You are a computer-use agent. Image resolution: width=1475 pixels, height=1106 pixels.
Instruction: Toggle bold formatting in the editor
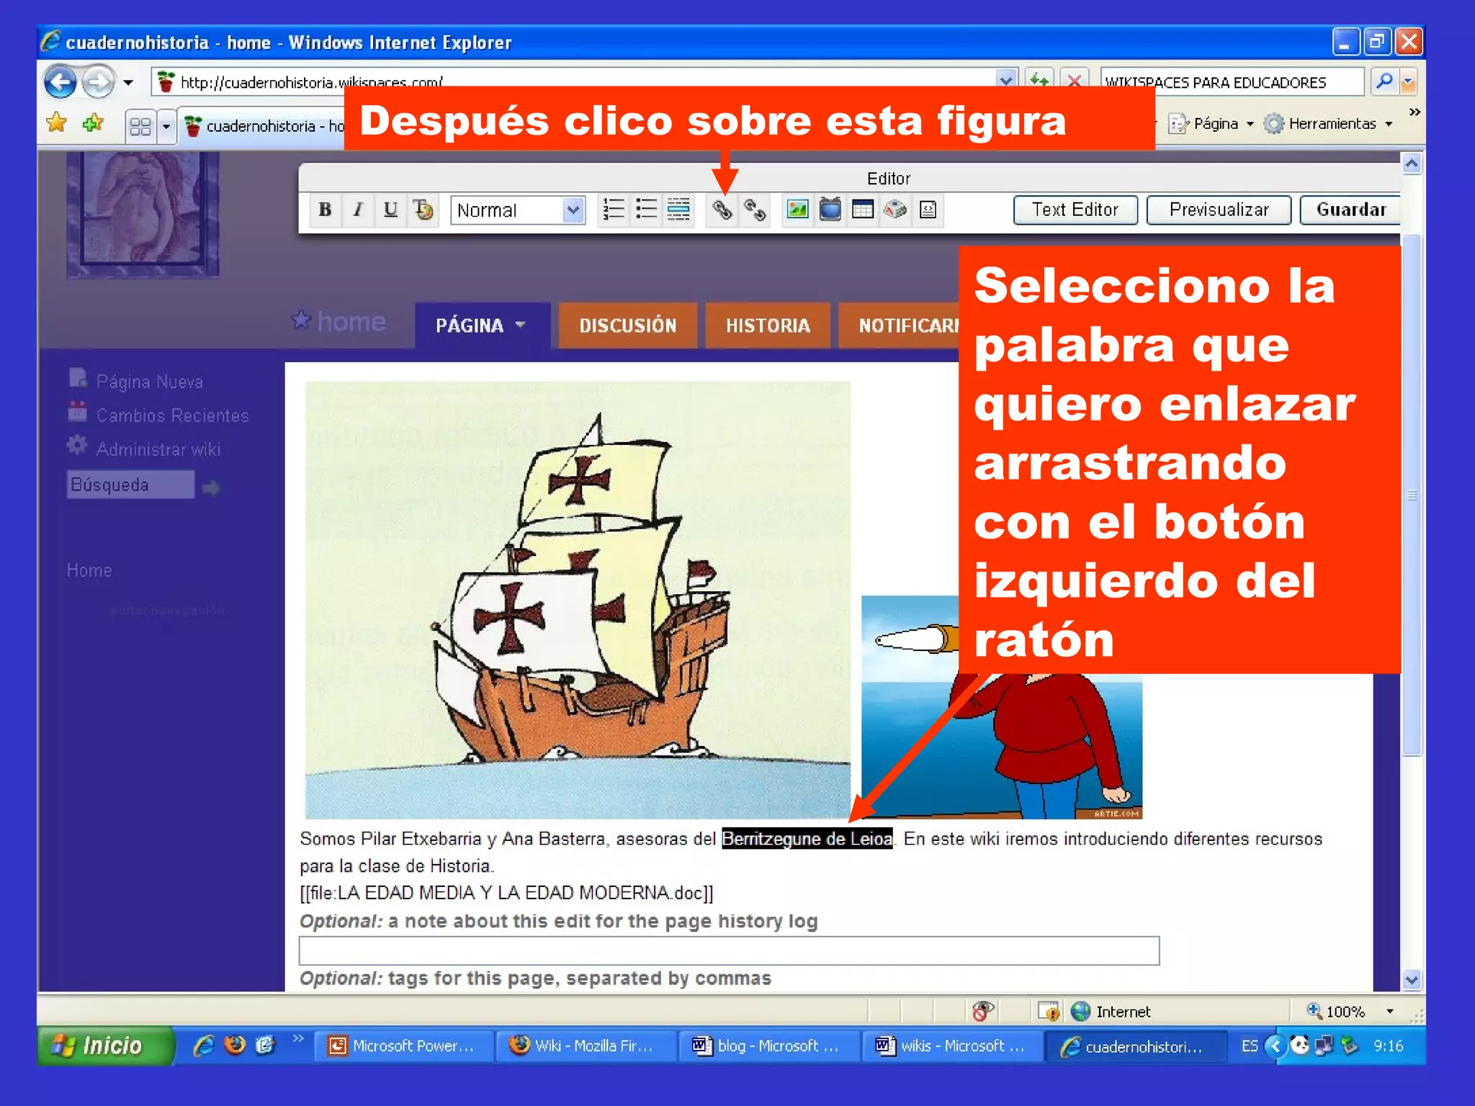pyautogui.click(x=325, y=210)
